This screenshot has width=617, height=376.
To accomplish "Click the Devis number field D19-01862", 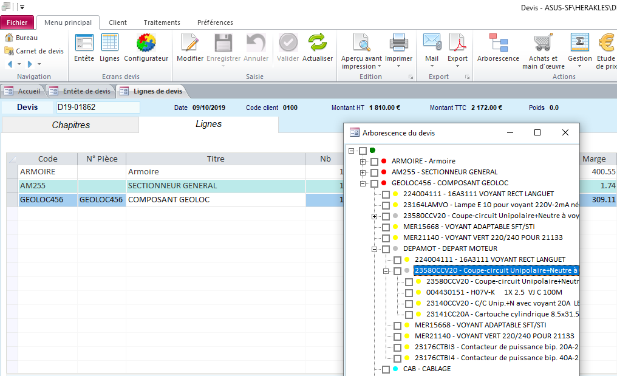I will 97,108.
